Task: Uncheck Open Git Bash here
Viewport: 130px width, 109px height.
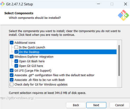Action: (x=16, y=61)
